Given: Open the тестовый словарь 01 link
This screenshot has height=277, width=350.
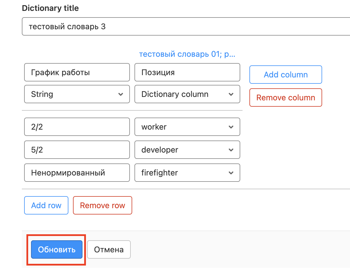Looking at the screenshot, I should [x=187, y=54].
